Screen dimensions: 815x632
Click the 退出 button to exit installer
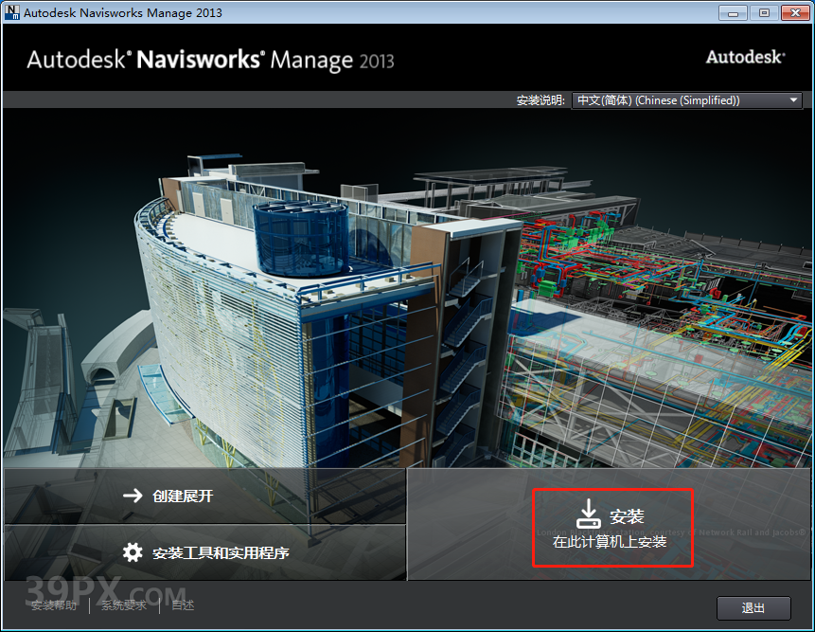pos(753,607)
